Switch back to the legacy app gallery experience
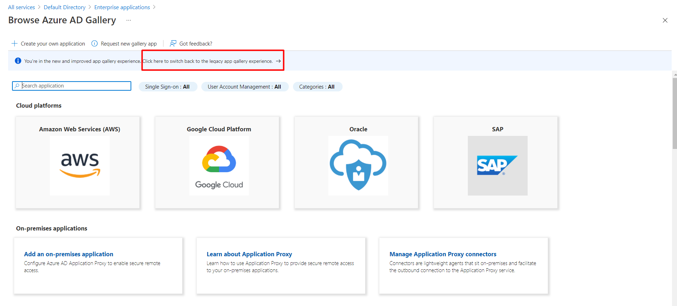The image size is (677, 306). [208, 61]
